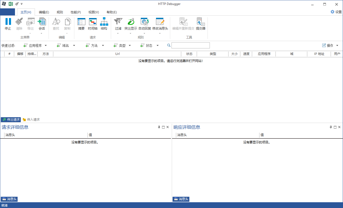The width and height of the screenshot is (343, 208).
Task: Sort by the 方法 column header
Action: click(45, 54)
